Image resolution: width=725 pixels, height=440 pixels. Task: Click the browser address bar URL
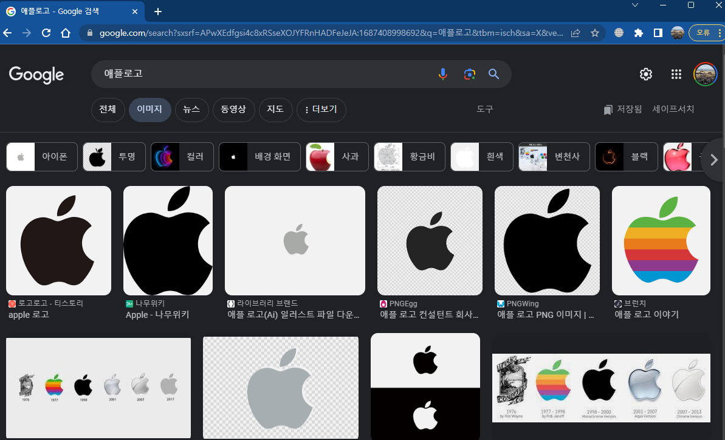coord(331,33)
